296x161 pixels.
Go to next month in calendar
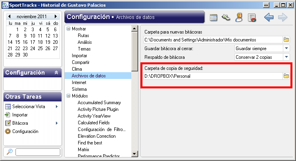point(56,17)
